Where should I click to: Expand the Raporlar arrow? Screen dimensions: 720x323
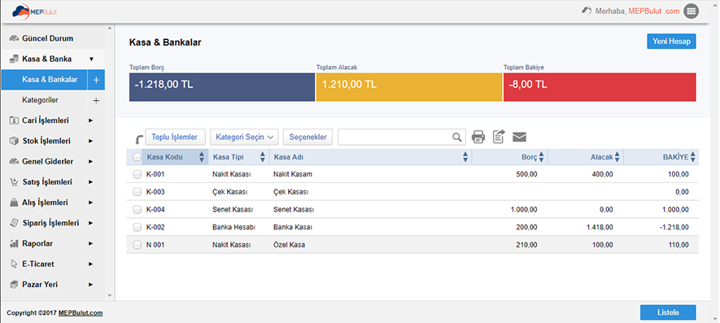[x=90, y=243]
